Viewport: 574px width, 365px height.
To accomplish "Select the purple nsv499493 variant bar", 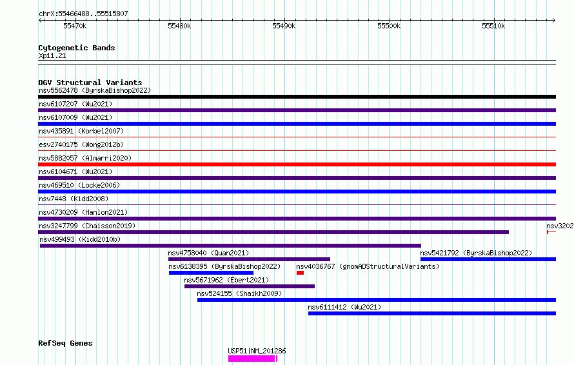I will [x=230, y=246].
